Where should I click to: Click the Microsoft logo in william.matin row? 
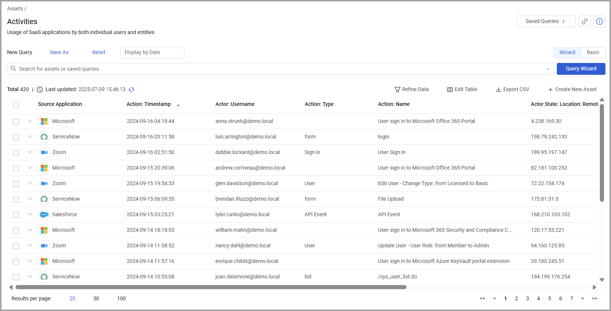point(44,230)
